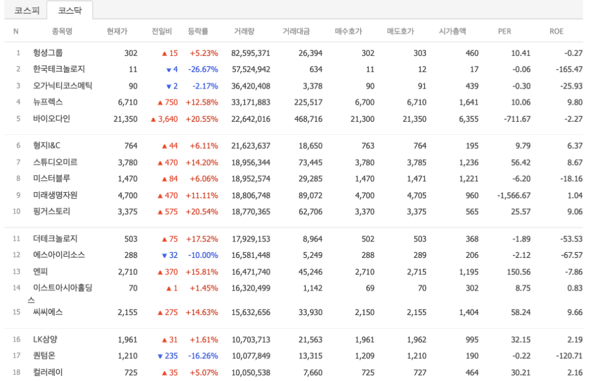Click the 시가총액 column header
Screen dimensions: 606x381
(452, 31)
